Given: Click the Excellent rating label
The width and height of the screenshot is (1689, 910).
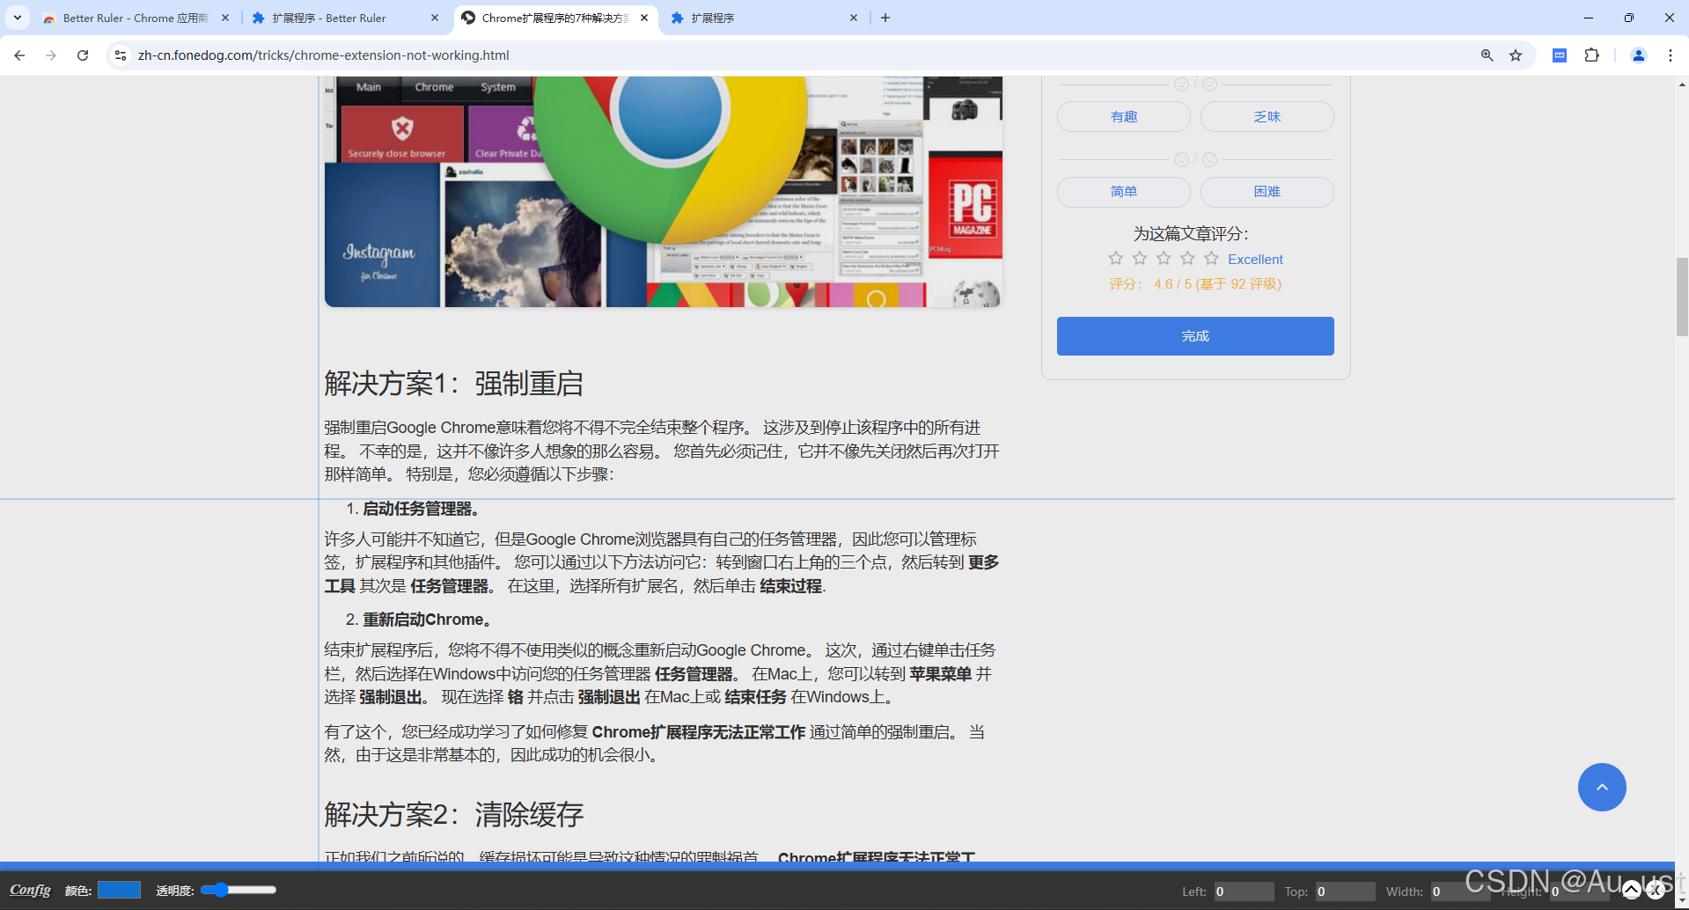Looking at the screenshot, I should 1255,260.
